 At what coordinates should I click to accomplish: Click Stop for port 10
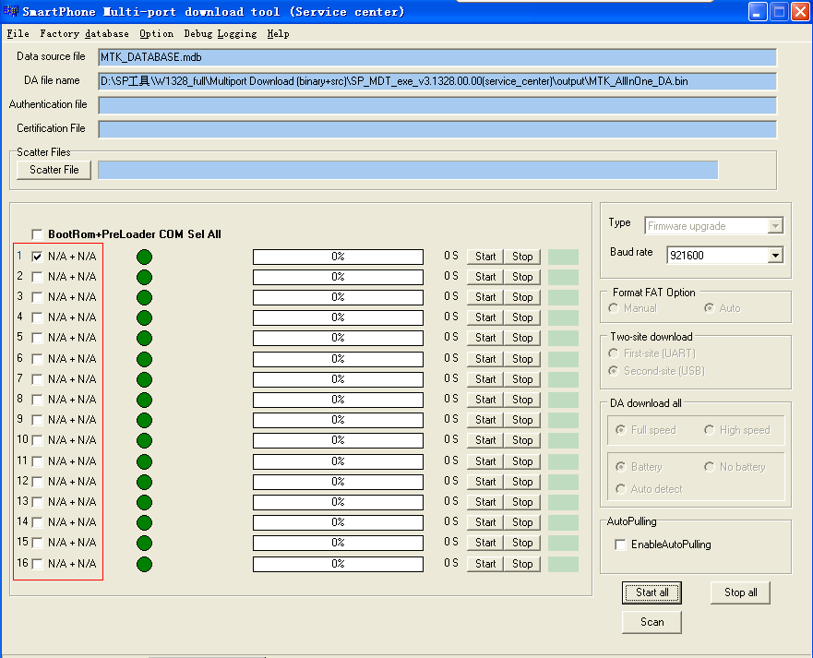(x=522, y=440)
